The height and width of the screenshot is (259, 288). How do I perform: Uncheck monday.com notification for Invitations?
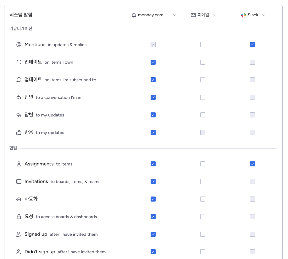click(153, 181)
